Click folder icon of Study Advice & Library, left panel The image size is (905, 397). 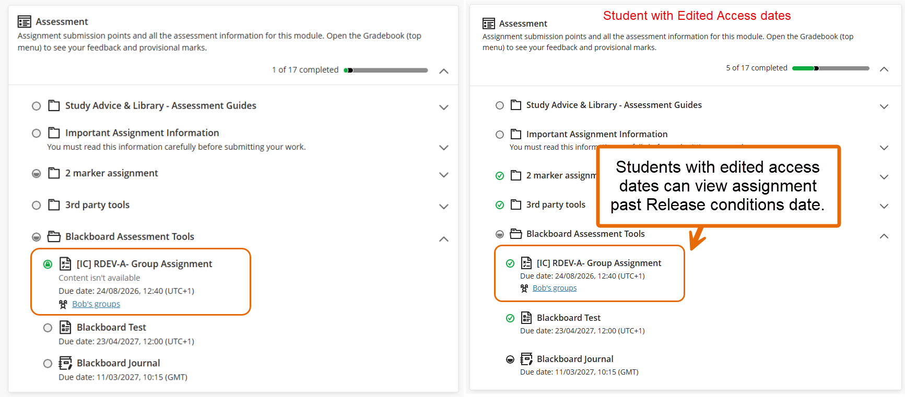click(54, 105)
